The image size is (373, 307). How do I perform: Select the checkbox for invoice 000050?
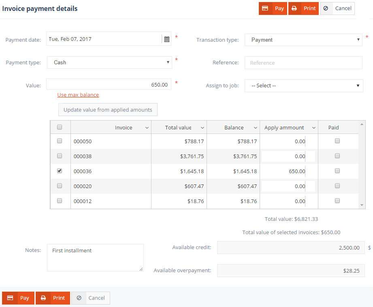(60, 141)
